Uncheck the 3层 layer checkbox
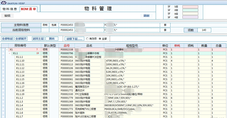The width and height of the screenshot is (227, 118). pos(169,13)
